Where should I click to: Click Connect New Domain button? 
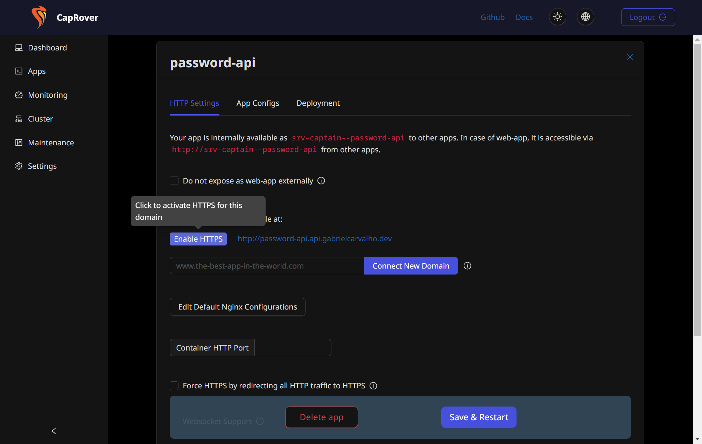[411, 266]
